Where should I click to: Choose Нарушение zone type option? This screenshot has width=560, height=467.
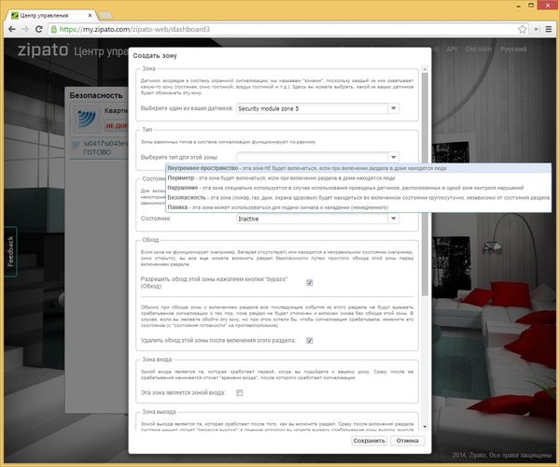[358, 188]
